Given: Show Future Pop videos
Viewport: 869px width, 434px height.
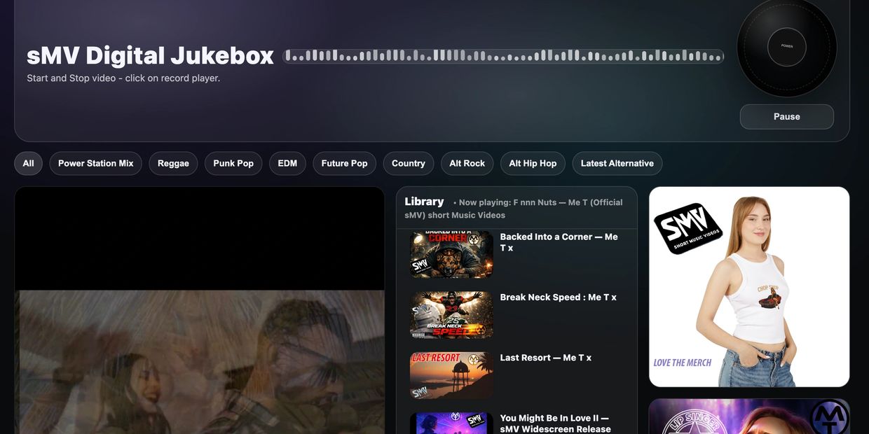Looking at the screenshot, I should coord(344,163).
